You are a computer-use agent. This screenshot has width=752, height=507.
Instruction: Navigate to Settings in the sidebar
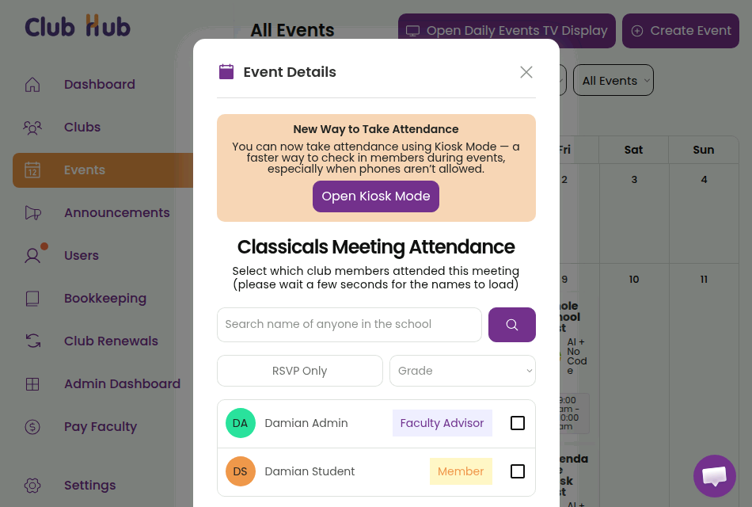[32, 485]
